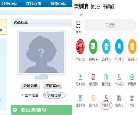
Task: Open the 我的钱包 wallet icon
Action: [106, 77]
